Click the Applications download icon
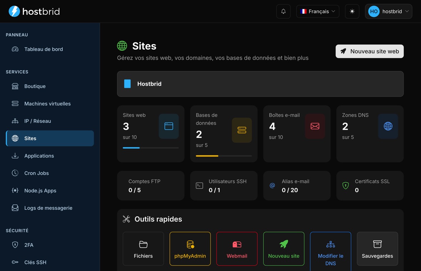Viewport: 421px width, 271px height. tap(15, 155)
